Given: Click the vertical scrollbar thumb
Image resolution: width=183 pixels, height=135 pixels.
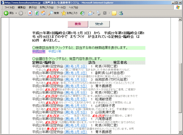Looking at the screenshot, I should 180,88.
